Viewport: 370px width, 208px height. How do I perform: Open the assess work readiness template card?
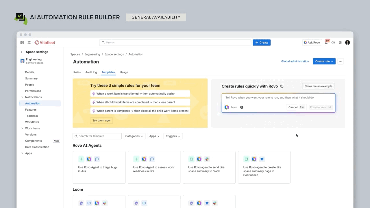click(154, 167)
